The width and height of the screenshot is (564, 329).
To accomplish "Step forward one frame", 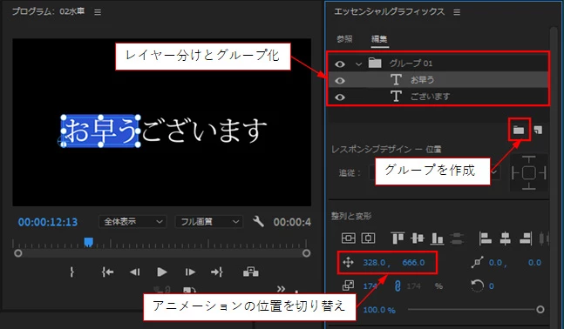I will click(189, 272).
